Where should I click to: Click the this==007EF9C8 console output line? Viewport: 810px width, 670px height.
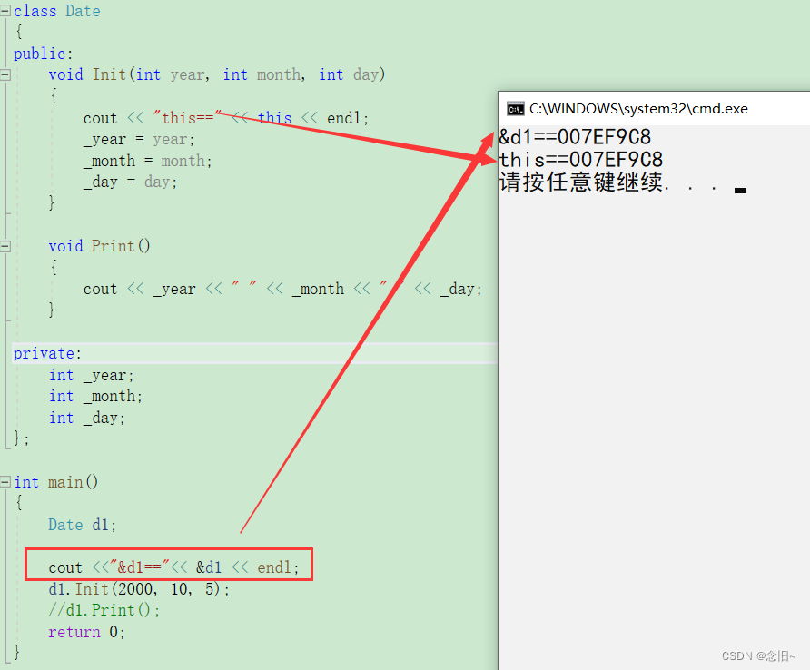(x=580, y=160)
